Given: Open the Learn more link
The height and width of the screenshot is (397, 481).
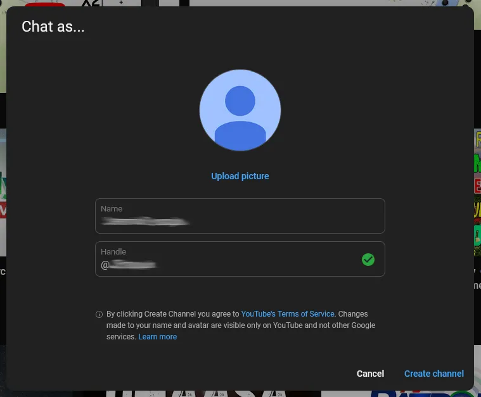Looking at the screenshot, I should coord(157,337).
